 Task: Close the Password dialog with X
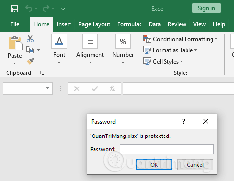[206, 121]
